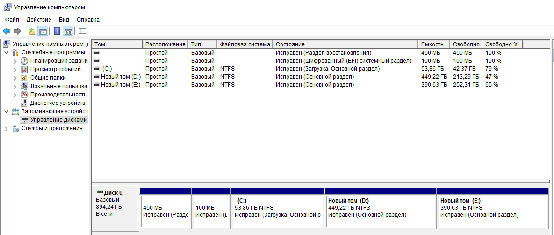
Task: Click the Back arrow toolbar icon
Action: pyautogui.click(x=7, y=31)
